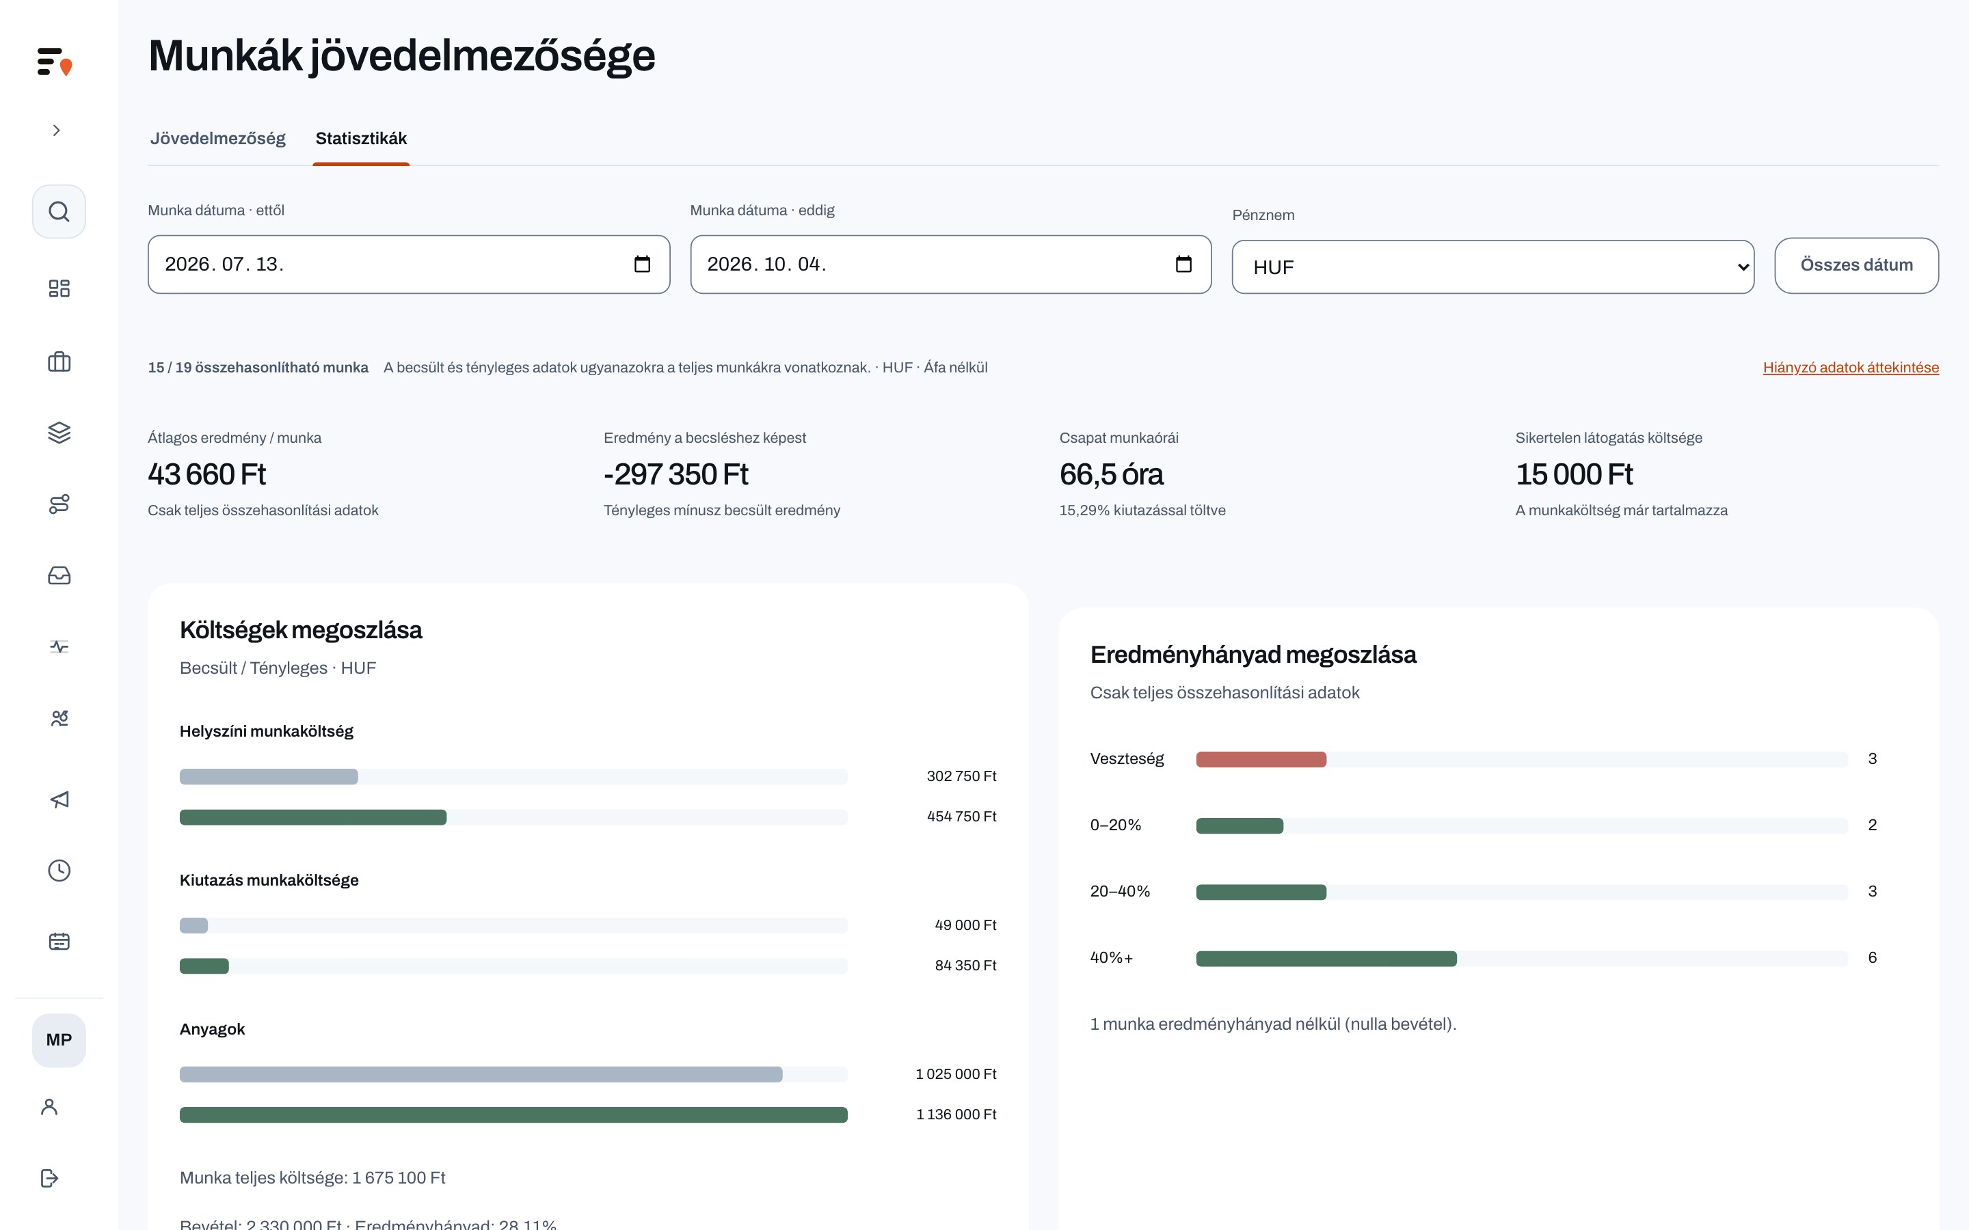Click the -297 350 Ft result value
The width and height of the screenshot is (1969, 1230).
click(676, 474)
